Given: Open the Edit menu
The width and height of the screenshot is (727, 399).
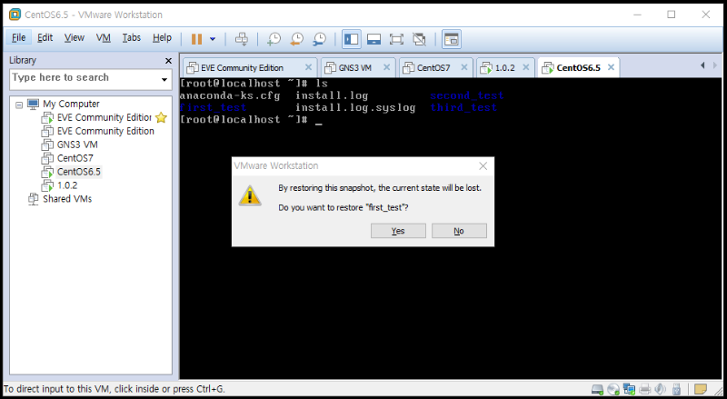Looking at the screenshot, I should pyautogui.click(x=45, y=37).
